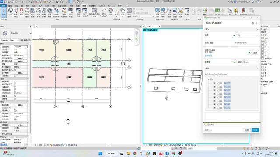280x157 pixels.
Task: Click Edit Type button in Properties
Action: coord(25,41)
